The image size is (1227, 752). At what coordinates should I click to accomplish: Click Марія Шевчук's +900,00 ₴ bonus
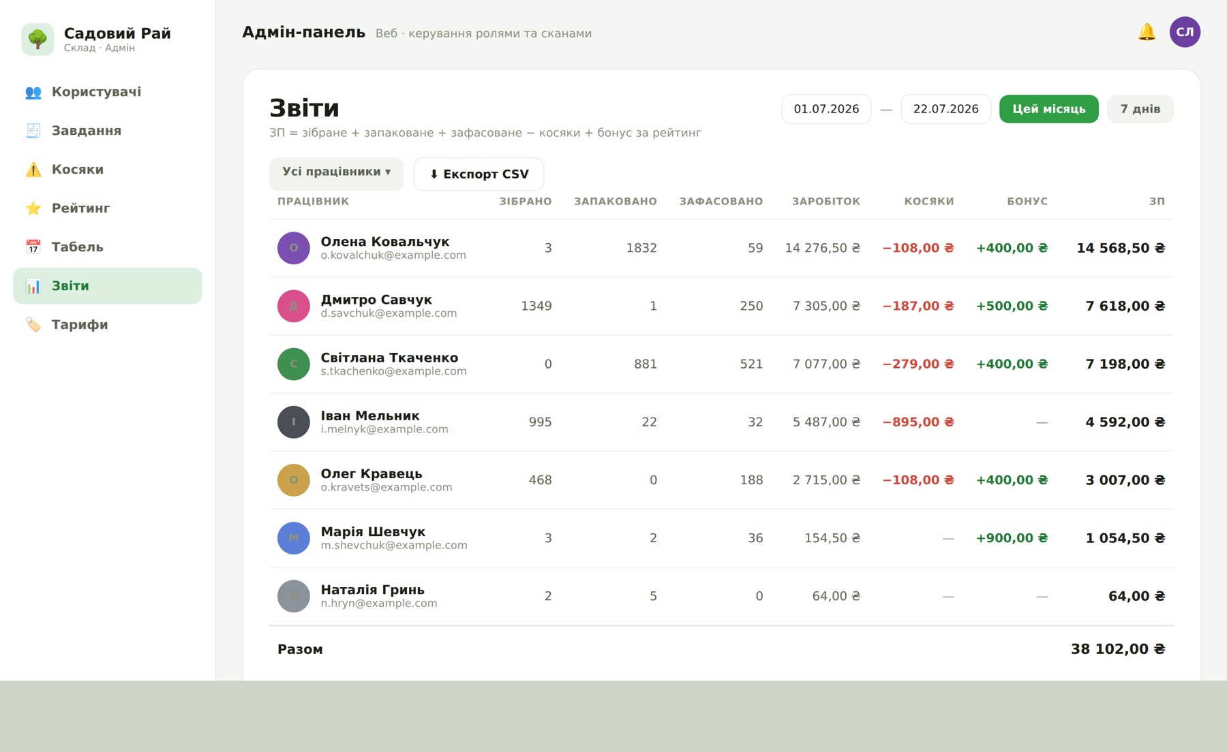click(1012, 538)
